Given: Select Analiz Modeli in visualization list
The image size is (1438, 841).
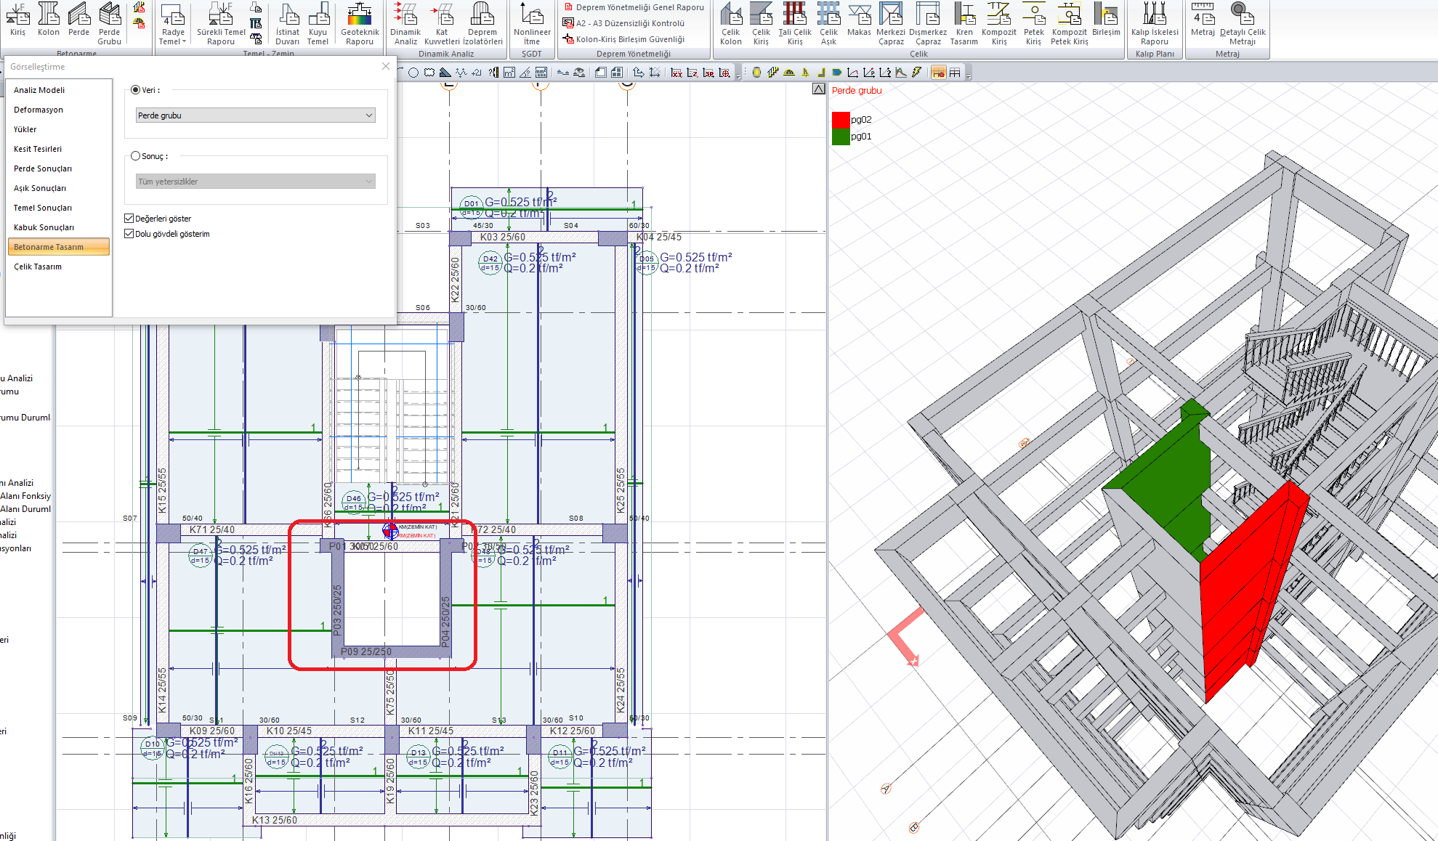Looking at the screenshot, I should point(59,90).
